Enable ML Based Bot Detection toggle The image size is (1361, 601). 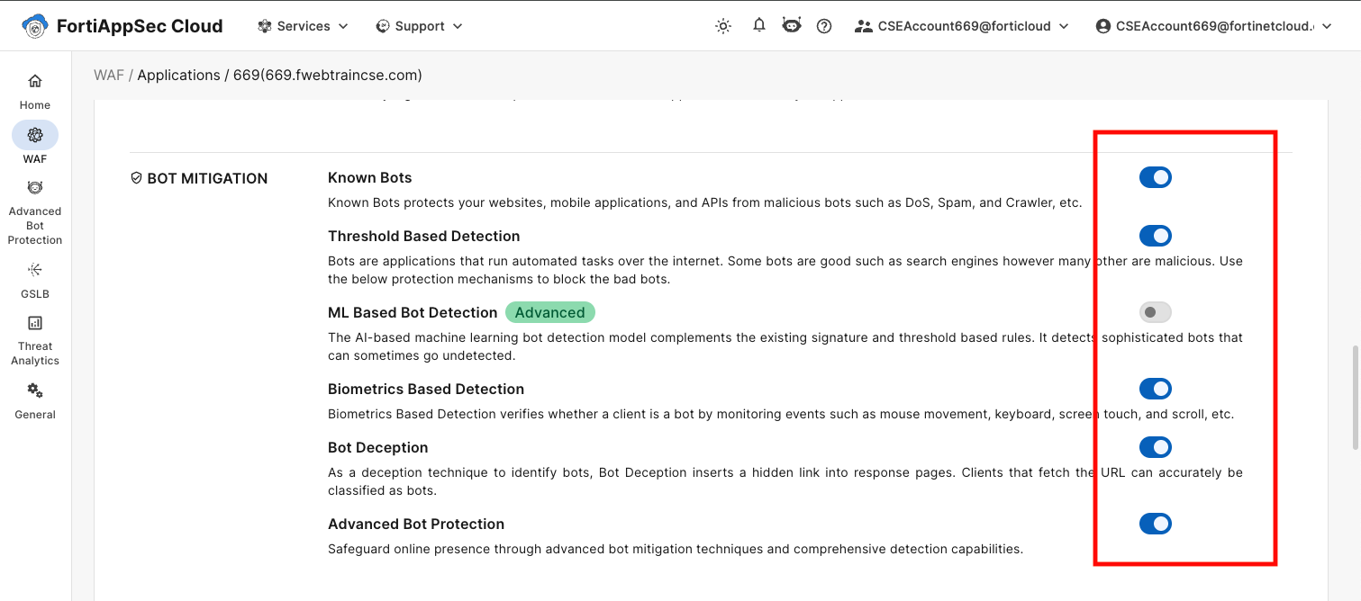(x=1156, y=312)
